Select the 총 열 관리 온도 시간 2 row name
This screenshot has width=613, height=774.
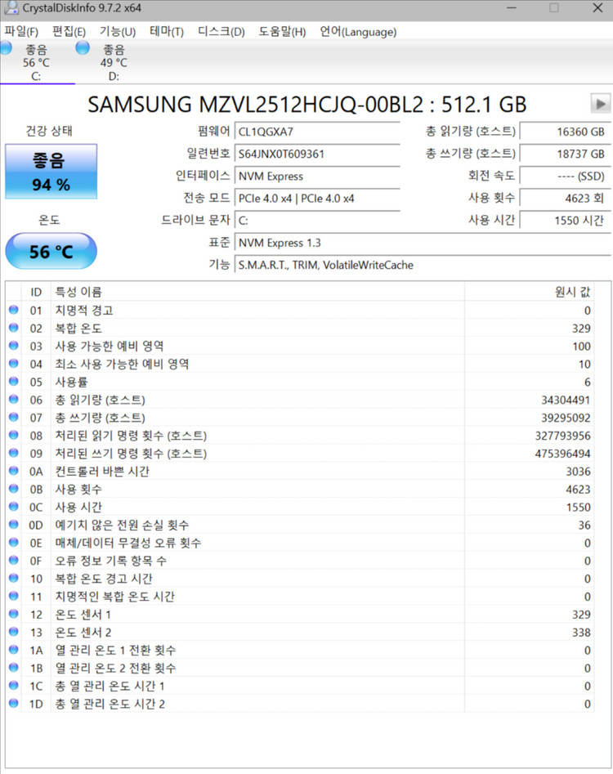pyautogui.click(x=110, y=704)
